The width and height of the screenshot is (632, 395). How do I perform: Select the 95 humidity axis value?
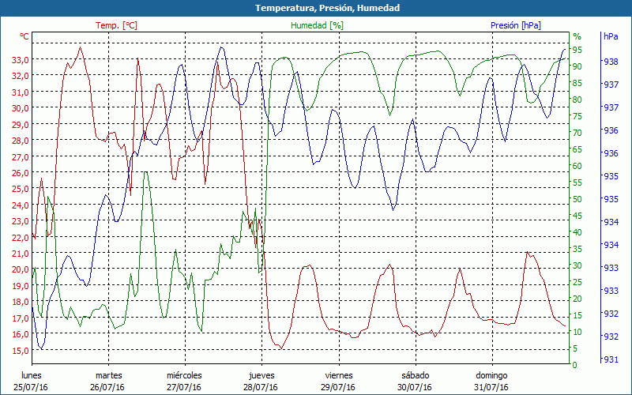577,51
